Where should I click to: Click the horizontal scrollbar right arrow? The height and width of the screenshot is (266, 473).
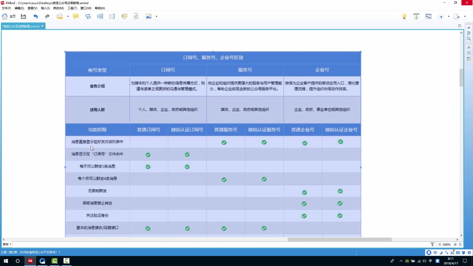tap(457, 239)
